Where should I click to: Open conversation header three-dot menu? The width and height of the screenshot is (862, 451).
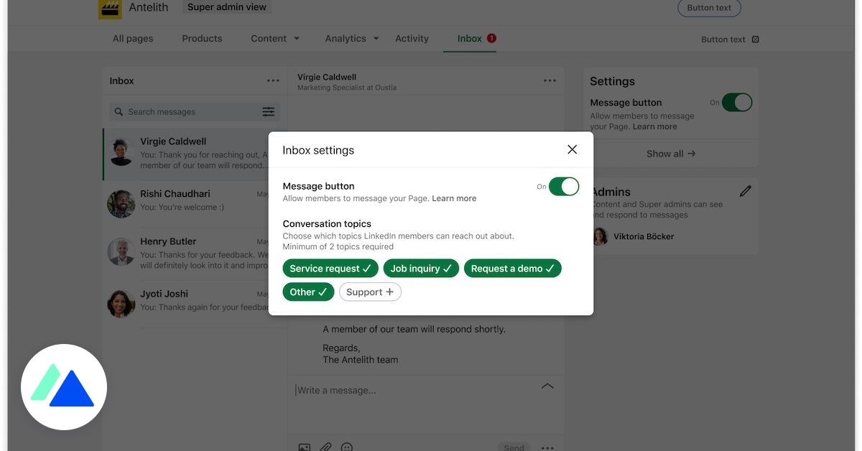(550, 81)
